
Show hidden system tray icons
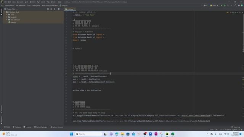207,134
